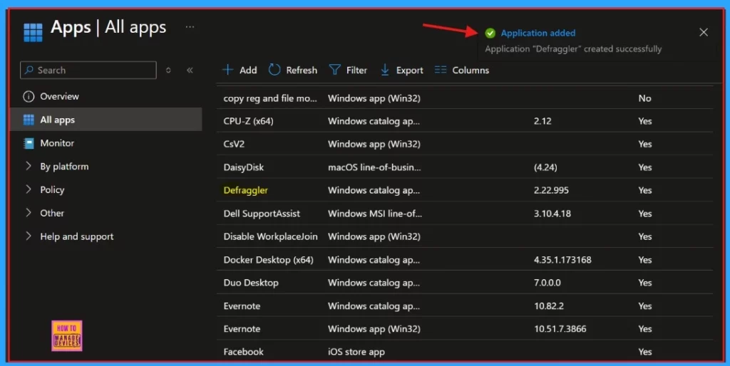
Task: Click the All apps grid icon in sidebar
Action: (29, 120)
